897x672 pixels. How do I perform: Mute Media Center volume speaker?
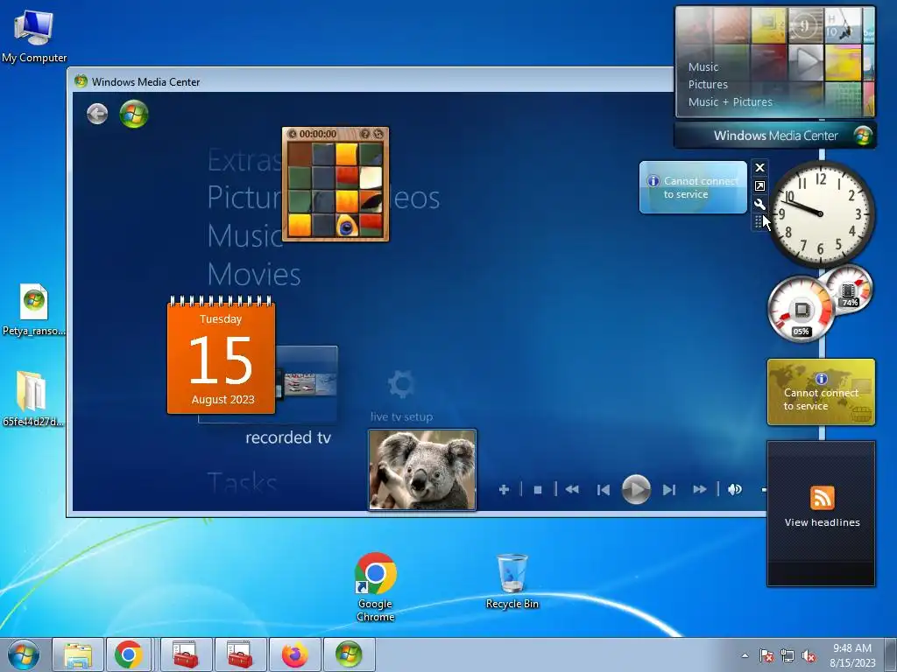(x=735, y=490)
